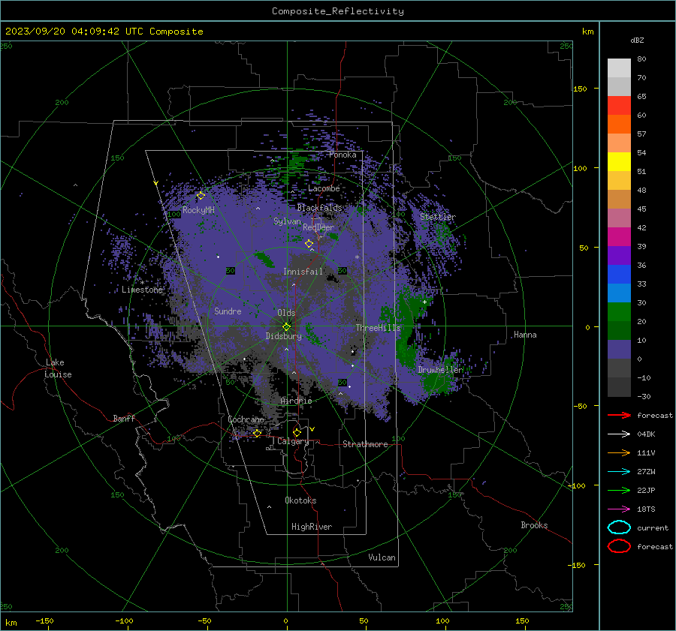Click the Sundre label
The height and width of the screenshot is (631, 676).
click(228, 311)
